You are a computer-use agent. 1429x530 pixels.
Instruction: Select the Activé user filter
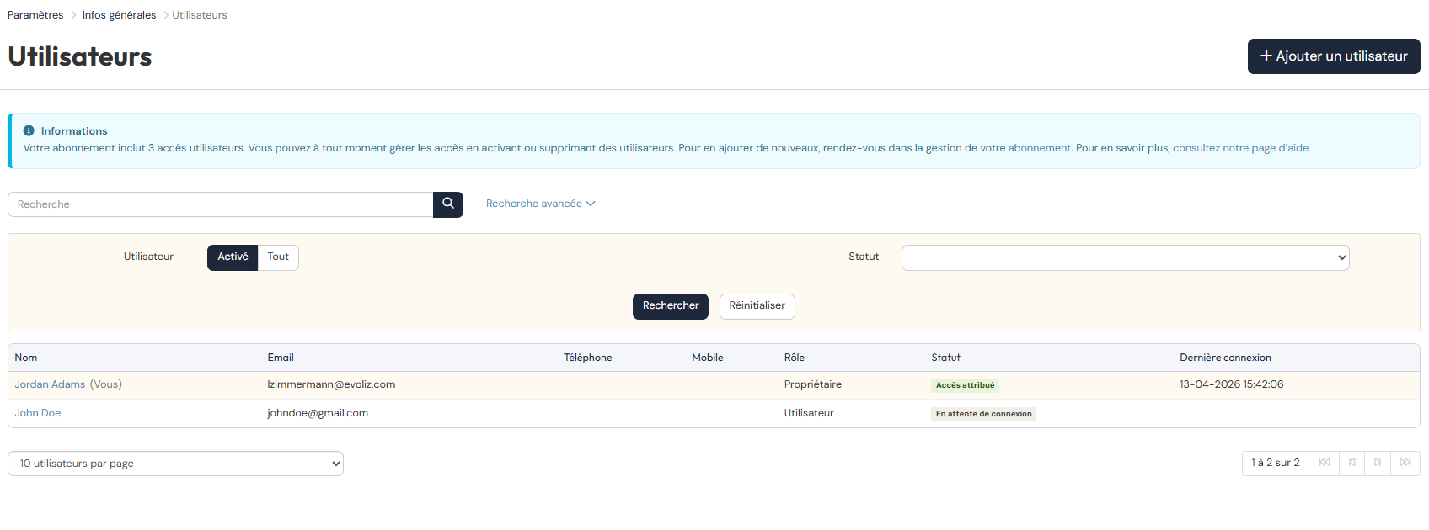(233, 257)
